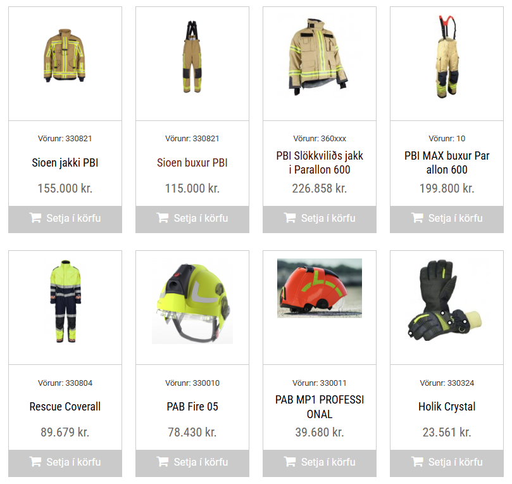Add Rescue Coverall via Setja í körfu
The image size is (512, 484).
pos(65,463)
